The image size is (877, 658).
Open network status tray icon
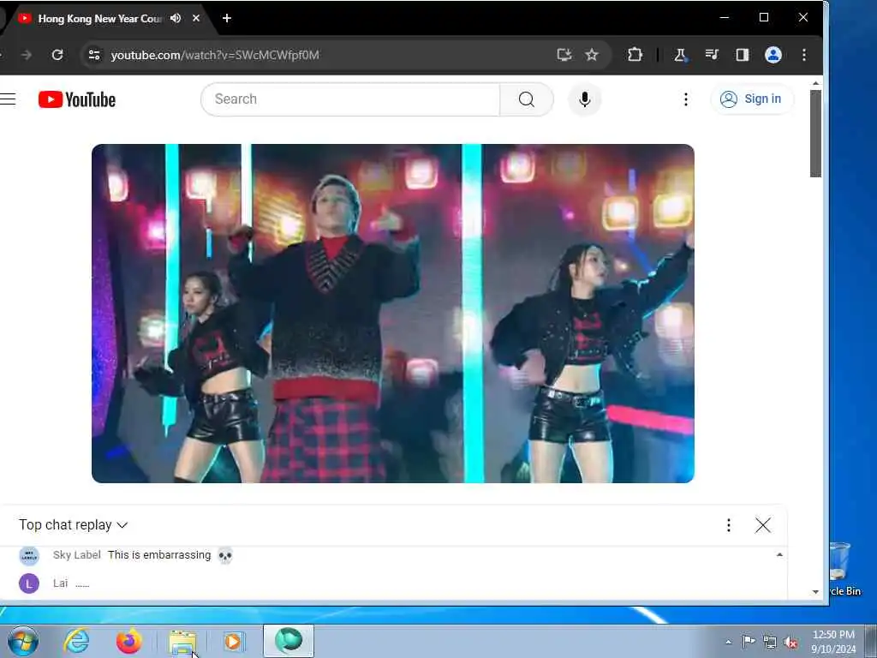[770, 642]
